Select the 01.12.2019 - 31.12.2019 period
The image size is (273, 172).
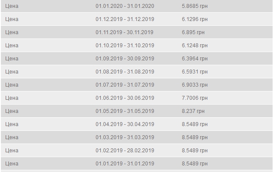click(125, 19)
